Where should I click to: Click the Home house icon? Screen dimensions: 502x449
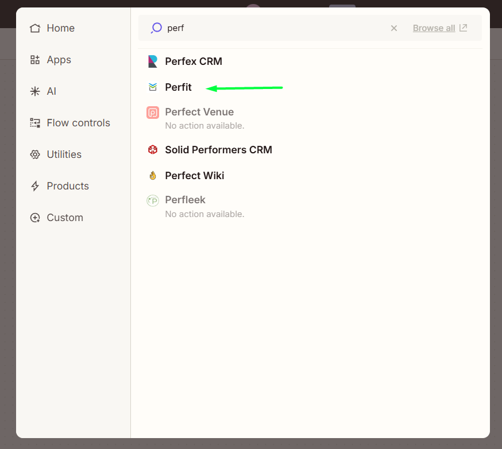click(35, 28)
